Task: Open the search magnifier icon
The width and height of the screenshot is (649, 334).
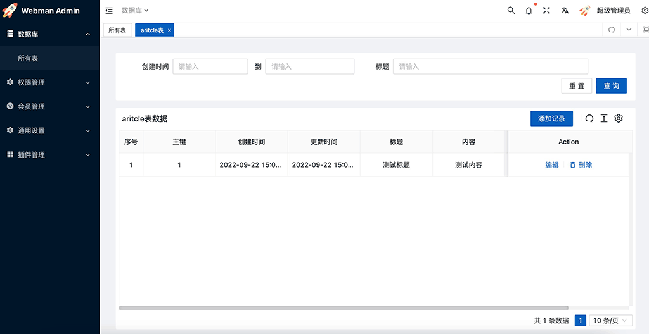Action: coord(511,11)
